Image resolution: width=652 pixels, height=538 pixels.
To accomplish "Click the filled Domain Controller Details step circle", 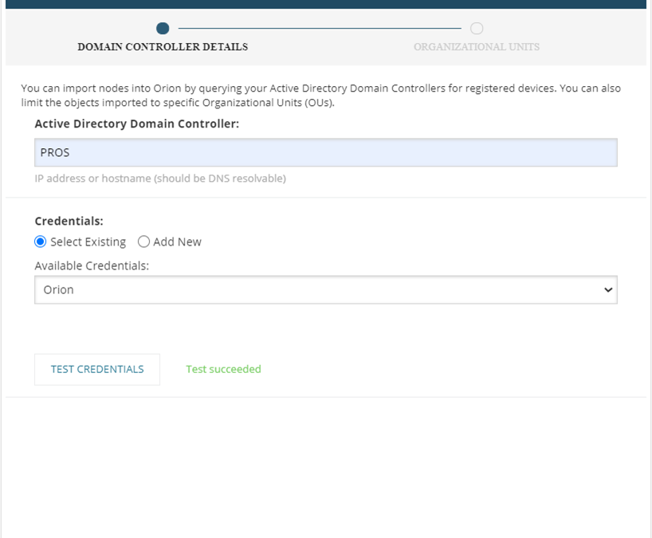I will (x=163, y=28).
